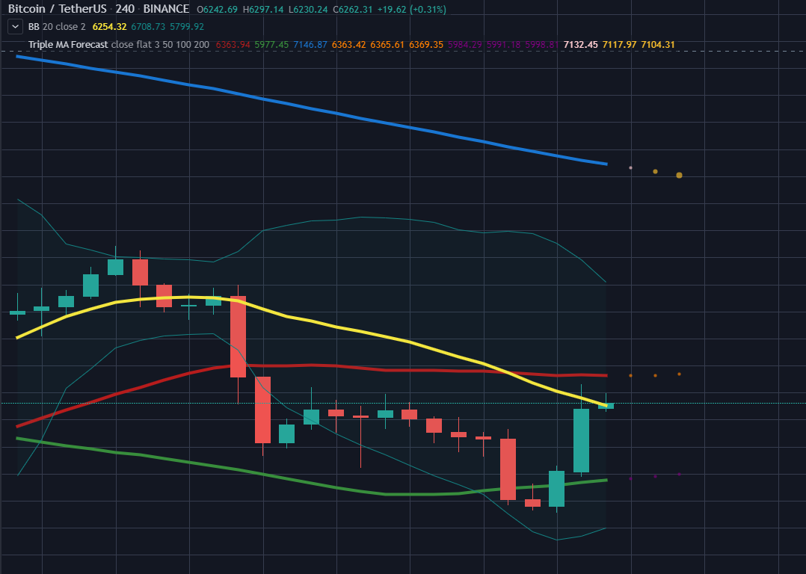Click the last forecast dot after red line
Image resolution: width=806 pixels, height=574 pixels.
(x=679, y=374)
